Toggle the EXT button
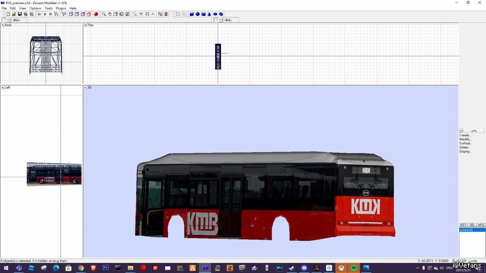The width and height of the screenshot is (486, 273). coord(463,225)
